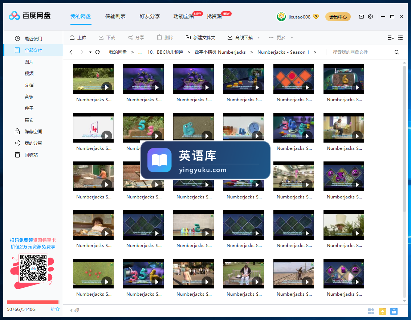411x320 pixels.
Task: Select 种子 category in sidebar
Action: 29,108
